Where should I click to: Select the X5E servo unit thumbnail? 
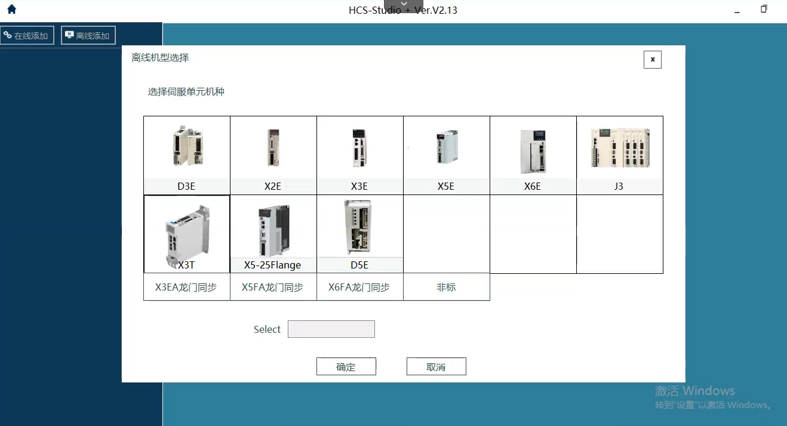coord(447,155)
